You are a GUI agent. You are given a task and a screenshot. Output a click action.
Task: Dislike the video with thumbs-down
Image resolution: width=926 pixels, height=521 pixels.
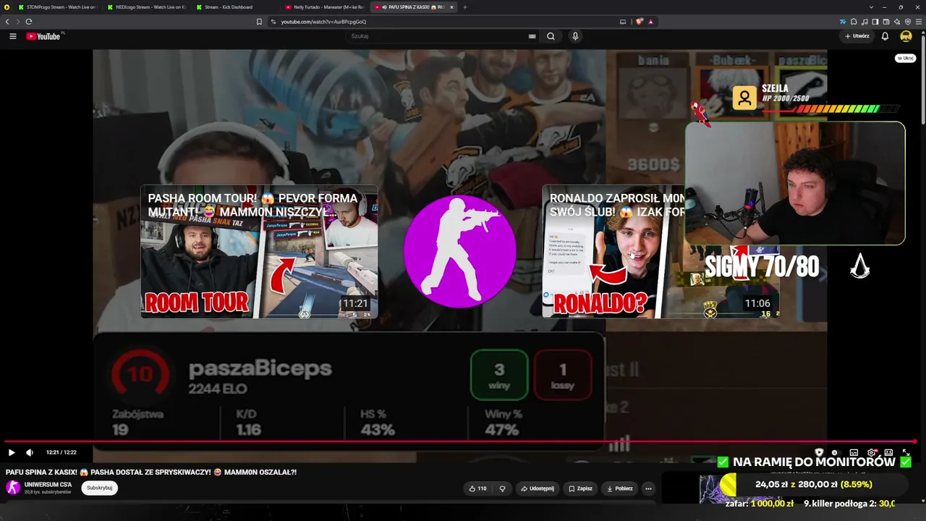point(502,488)
